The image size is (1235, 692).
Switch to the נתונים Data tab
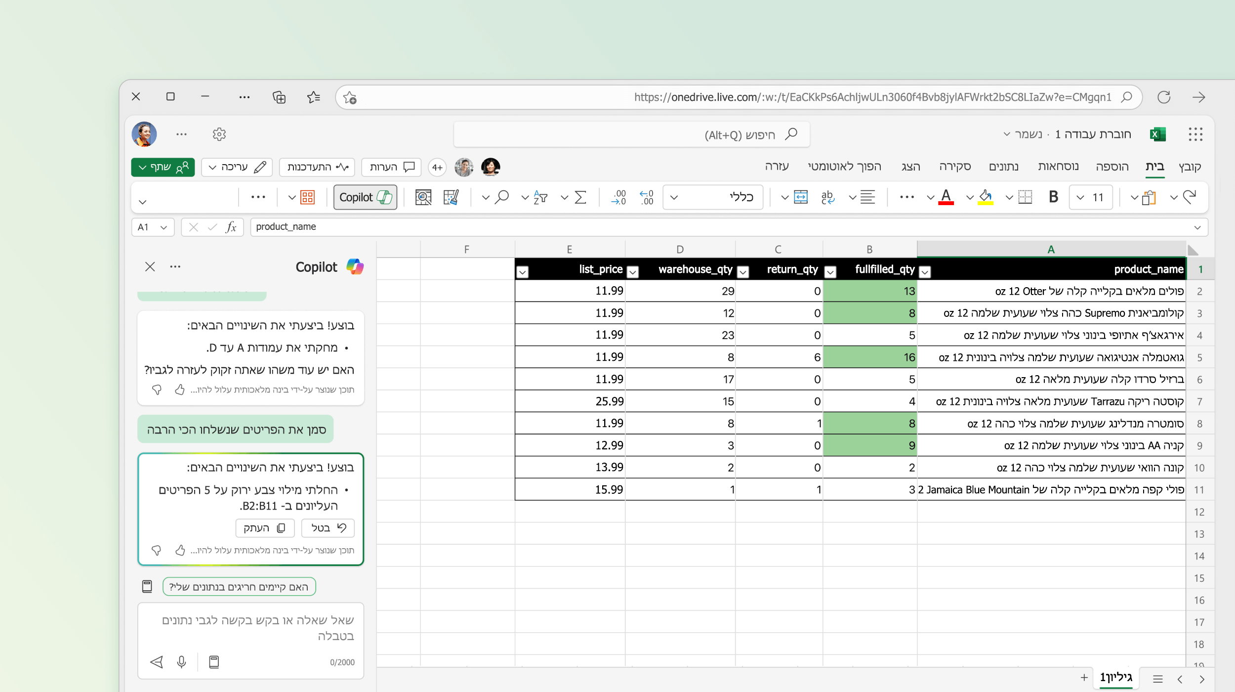[x=1004, y=167]
